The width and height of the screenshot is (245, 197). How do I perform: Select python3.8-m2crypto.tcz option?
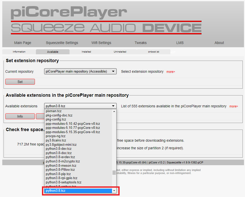coord(78,161)
